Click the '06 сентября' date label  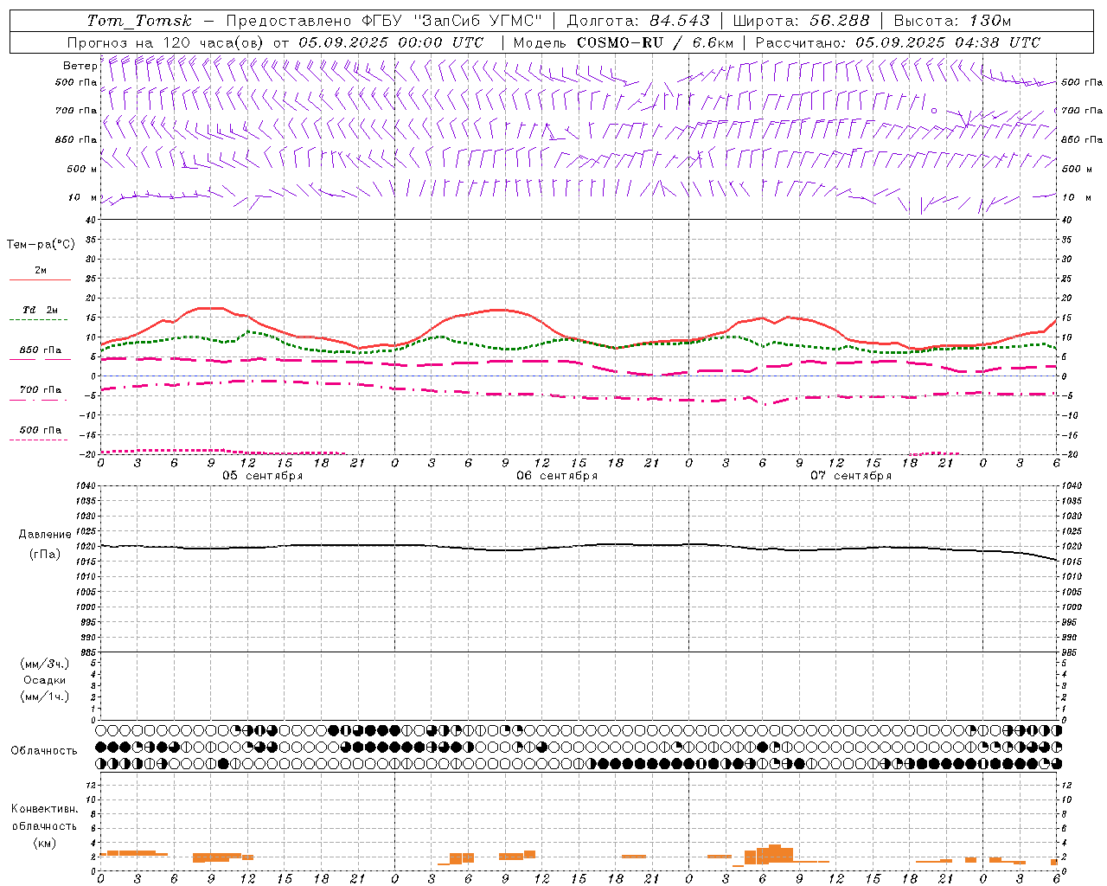(x=556, y=476)
